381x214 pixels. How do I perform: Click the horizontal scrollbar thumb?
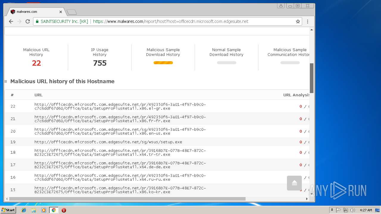[127, 199]
